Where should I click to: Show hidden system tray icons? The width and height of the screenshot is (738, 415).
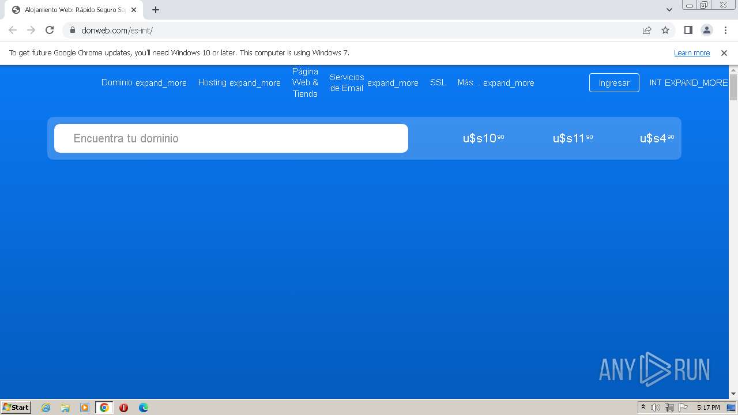tap(643, 407)
